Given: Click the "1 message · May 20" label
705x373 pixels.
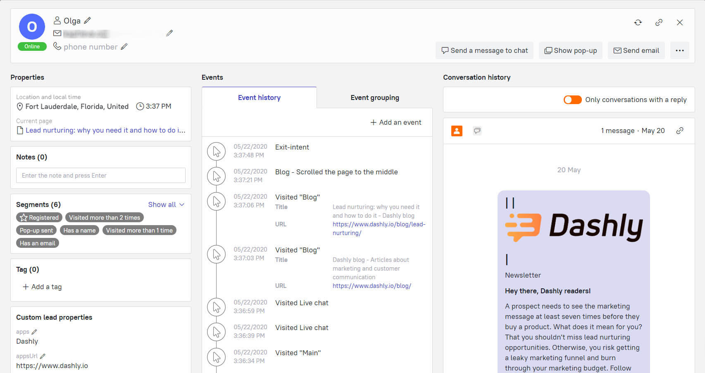Looking at the screenshot, I should (x=633, y=131).
